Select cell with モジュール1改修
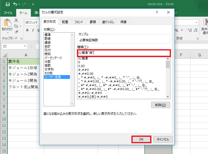 tap(23, 68)
